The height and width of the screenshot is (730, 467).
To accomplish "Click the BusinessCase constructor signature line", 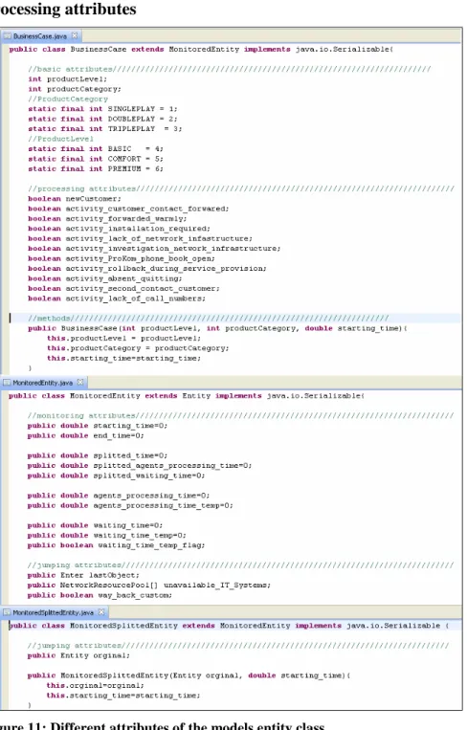I will (218, 329).
